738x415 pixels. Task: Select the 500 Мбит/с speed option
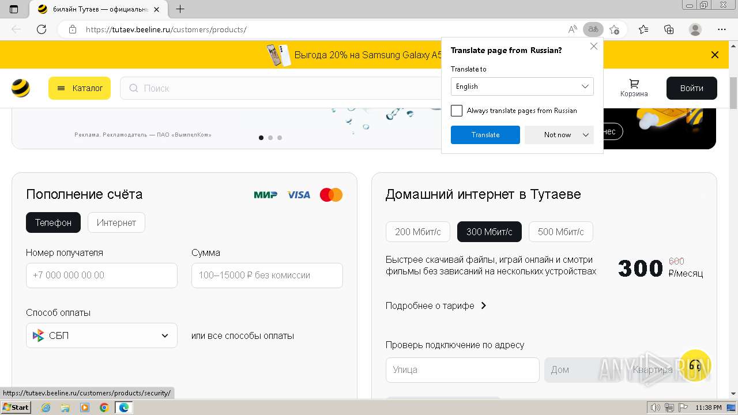click(x=561, y=232)
